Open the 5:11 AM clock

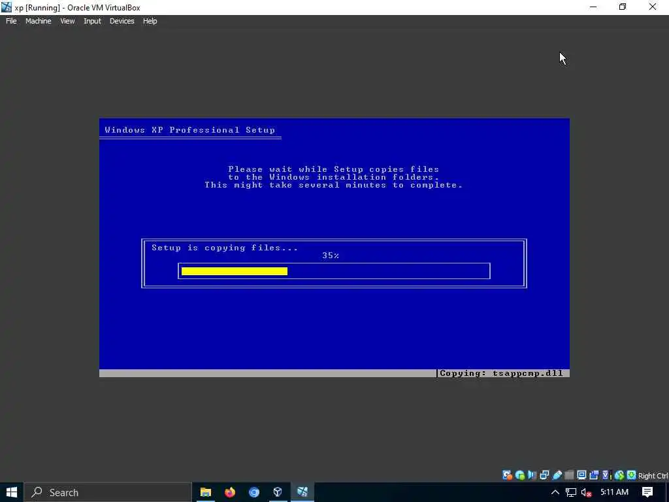point(614,492)
